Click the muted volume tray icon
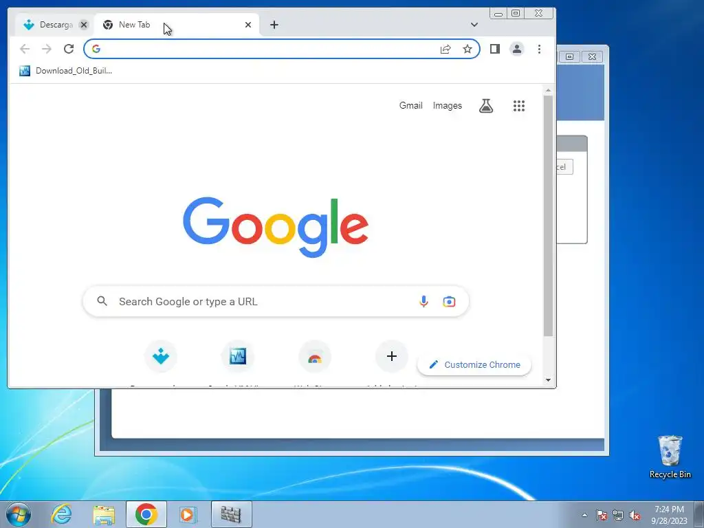Viewport: 704px width, 528px height. coord(635,515)
